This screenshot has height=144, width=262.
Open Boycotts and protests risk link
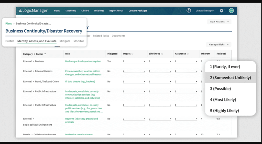click(x=82, y=120)
